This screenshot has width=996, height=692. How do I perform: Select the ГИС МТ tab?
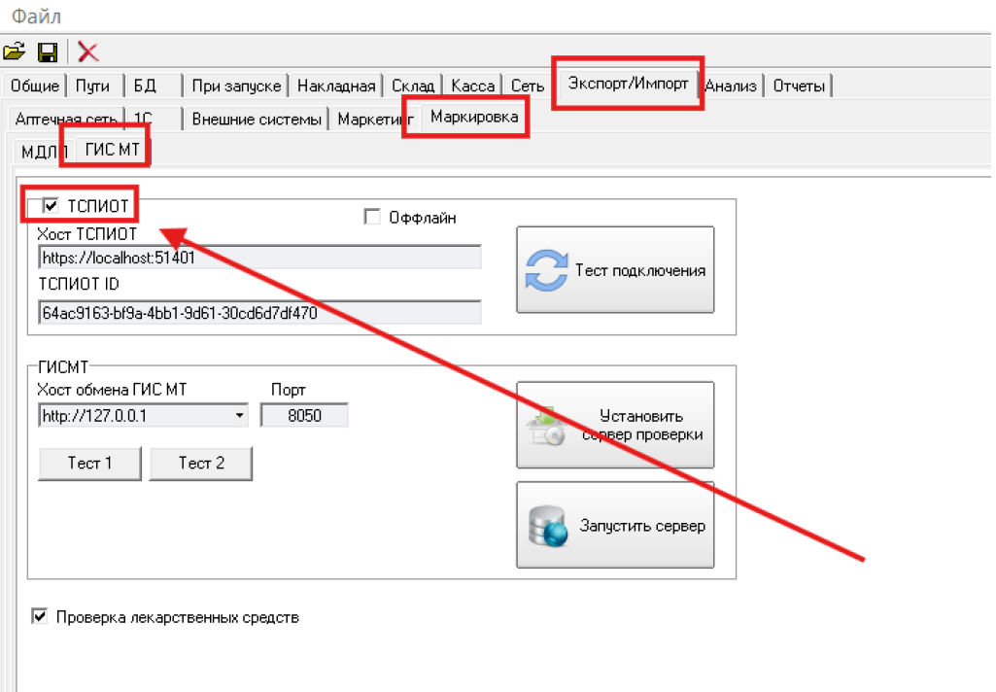click(113, 149)
